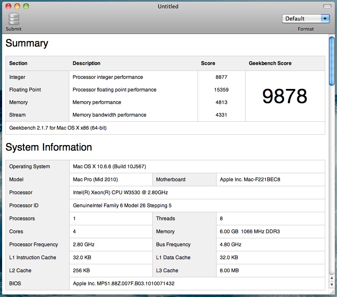Click the Operating System row label
The image size is (337, 297).
tap(29, 167)
